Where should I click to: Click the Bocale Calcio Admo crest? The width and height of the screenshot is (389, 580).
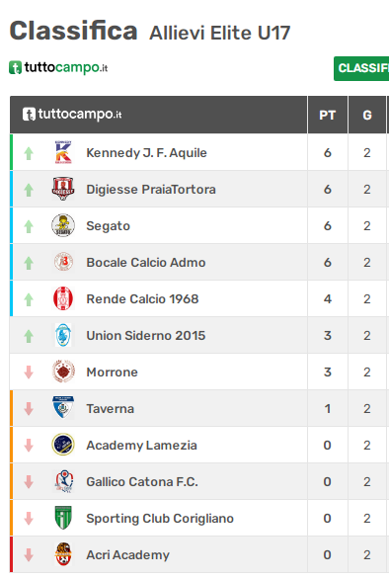point(63,262)
